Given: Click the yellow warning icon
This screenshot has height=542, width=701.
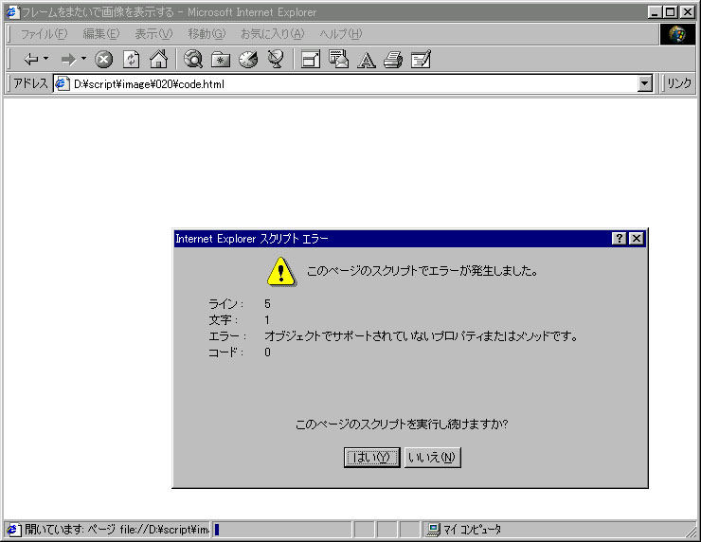Looking at the screenshot, I should 280,271.
